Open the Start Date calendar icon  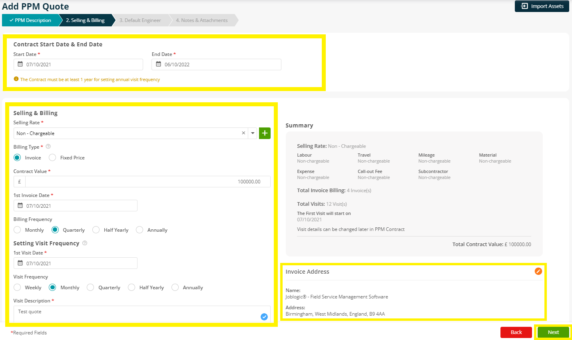[x=20, y=64]
